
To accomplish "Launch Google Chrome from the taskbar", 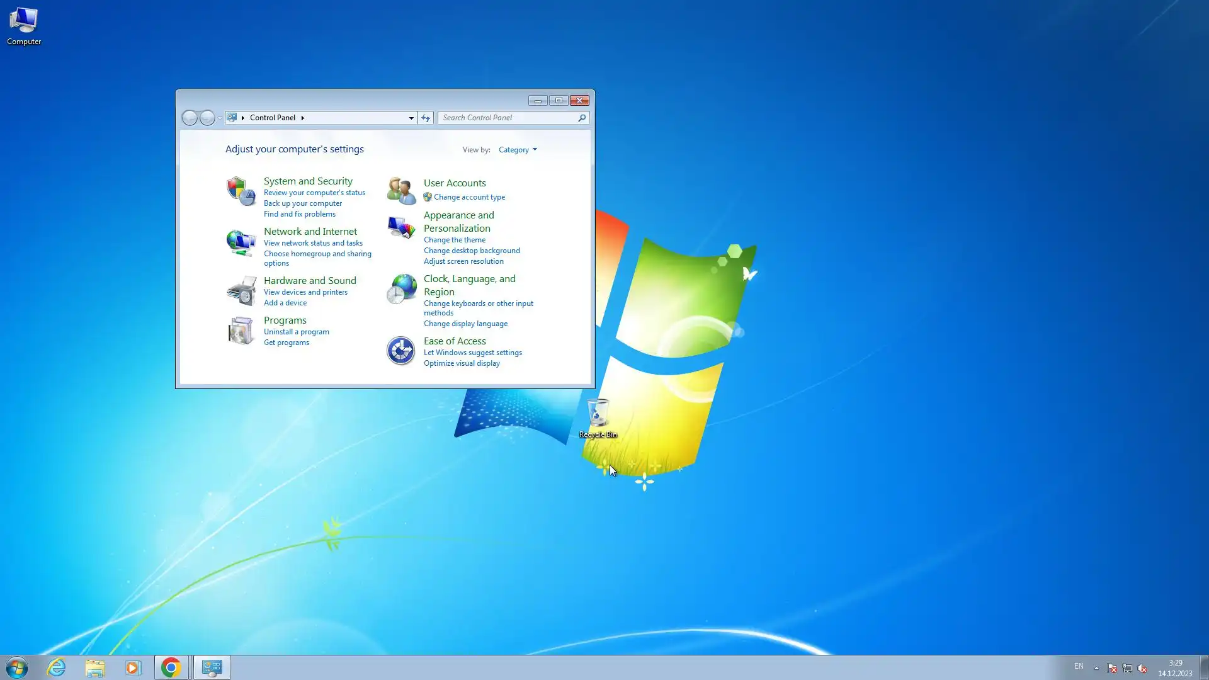I will (x=171, y=667).
